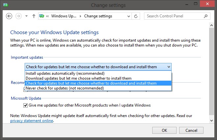The width and height of the screenshot is (217, 140).
Task: Toggle Give me updates for other Microsoft products
Action: (x=25, y=105)
